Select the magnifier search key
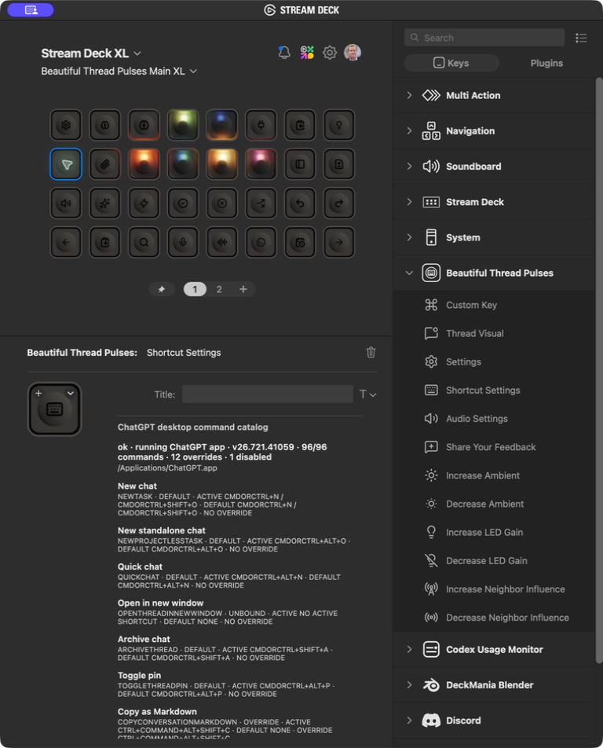This screenshot has width=603, height=748. click(144, 242)
